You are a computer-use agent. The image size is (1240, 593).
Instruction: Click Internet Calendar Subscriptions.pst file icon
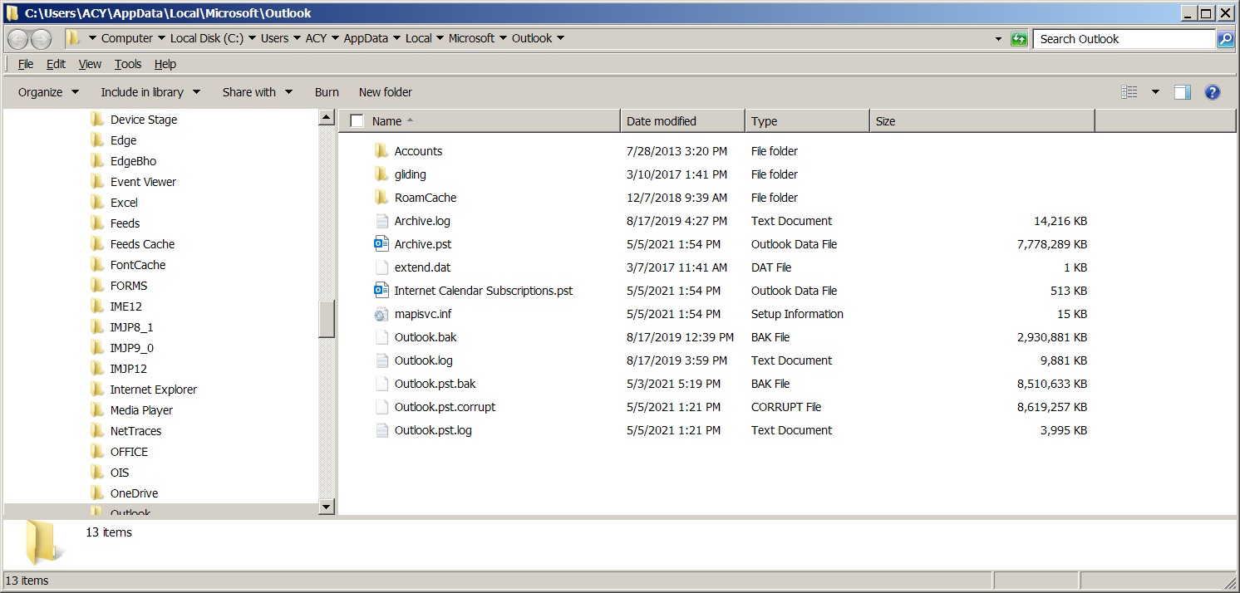coord(381,291)
